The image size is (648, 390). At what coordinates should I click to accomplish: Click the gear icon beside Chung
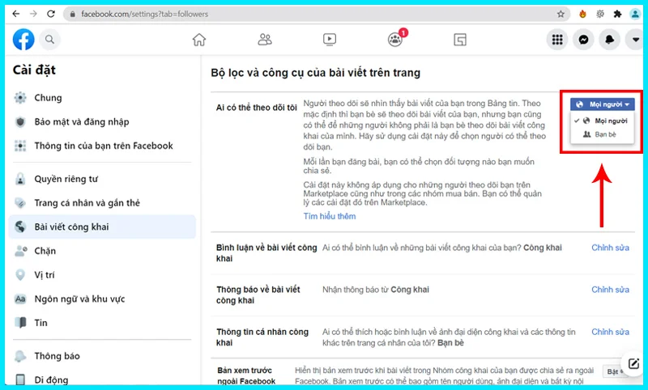[20, 98]
